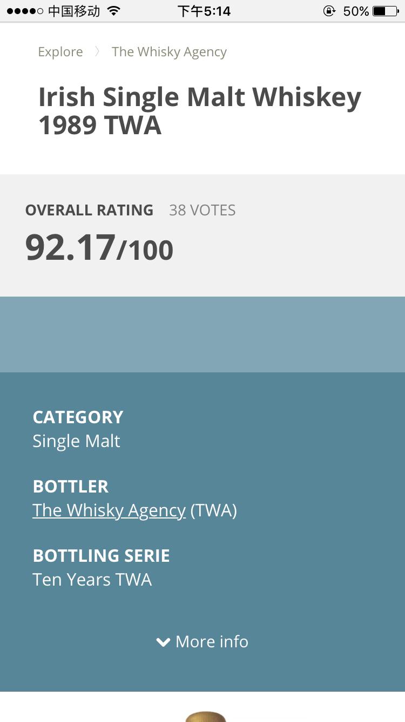
Task: Click the breadcrumb separator arrow
Action: point(97,52)
